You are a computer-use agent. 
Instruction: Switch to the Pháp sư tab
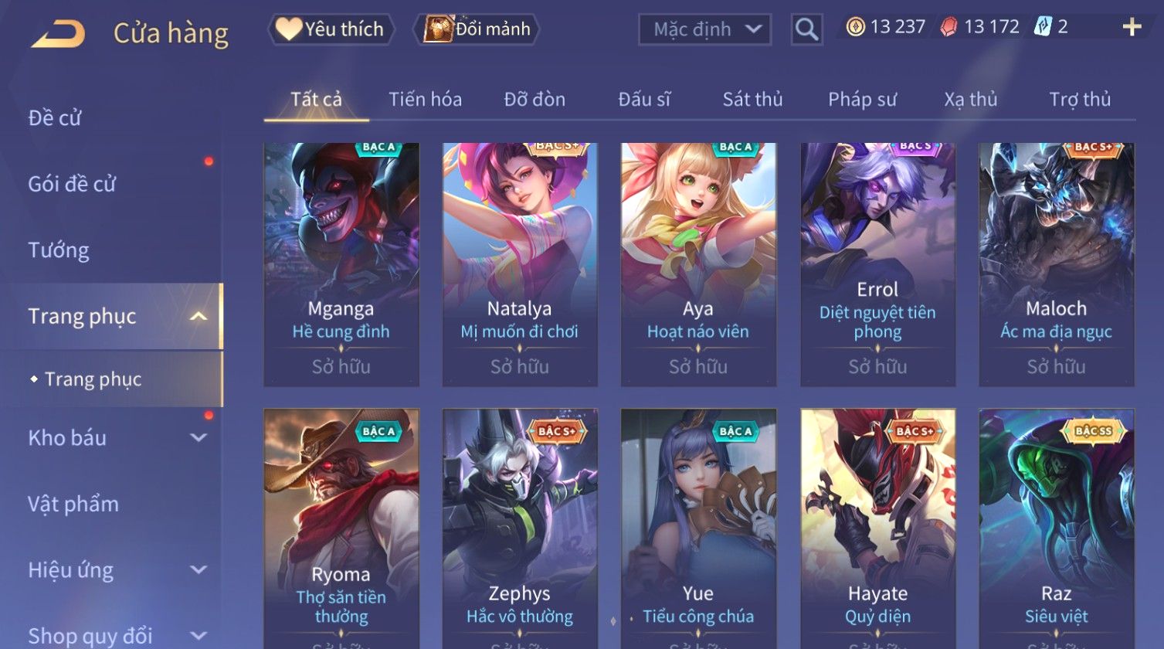pos(862,100)
